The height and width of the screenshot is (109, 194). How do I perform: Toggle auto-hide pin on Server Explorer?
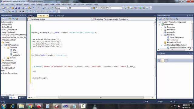tap(23, 15)
